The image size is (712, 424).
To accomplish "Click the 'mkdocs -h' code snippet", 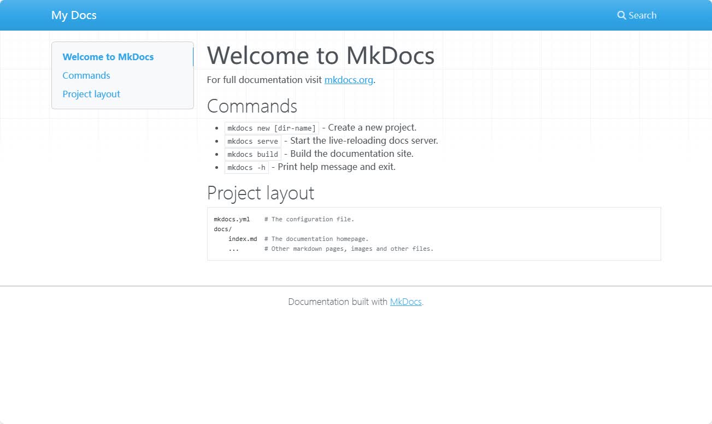I will click(246, 167).
